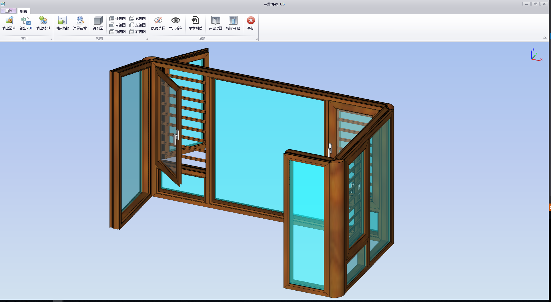Expand the 编辑 group dialog launcher
The image size is (551, 302).
point(257,39)
